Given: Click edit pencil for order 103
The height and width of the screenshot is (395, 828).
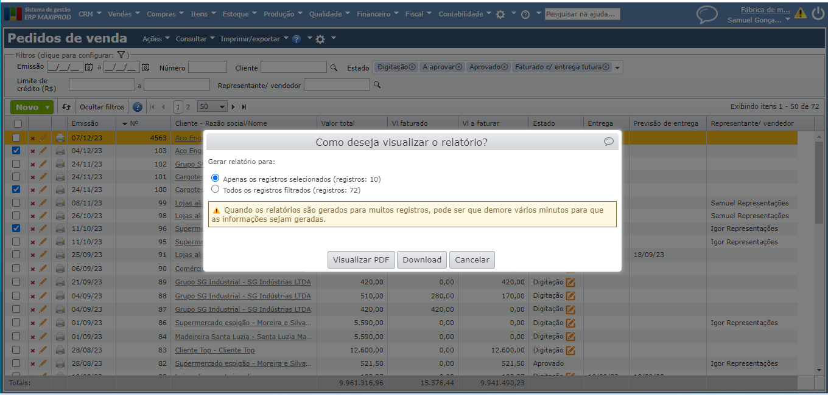Looking at the screenshot, I should point(43,151).
